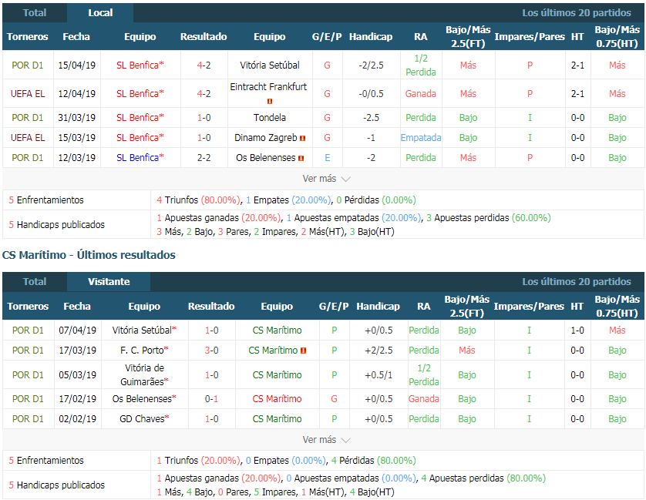
Task: Select the Visitante tab
Action: (x=109, y=282)
